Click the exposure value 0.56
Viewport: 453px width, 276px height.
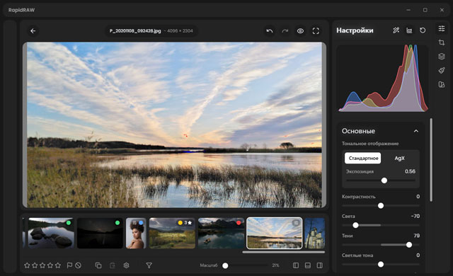pos(410,171)
